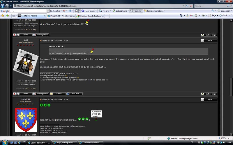Click the Refresh icon beside address bar
This screenshot has height=145, width=233.
[187, 6]
